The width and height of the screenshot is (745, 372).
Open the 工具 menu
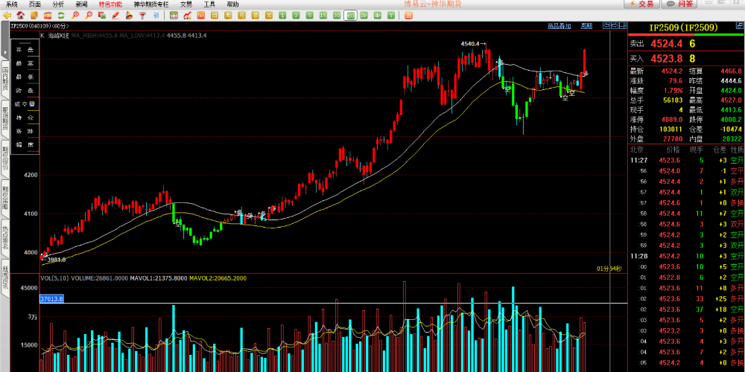pos(209,4)
